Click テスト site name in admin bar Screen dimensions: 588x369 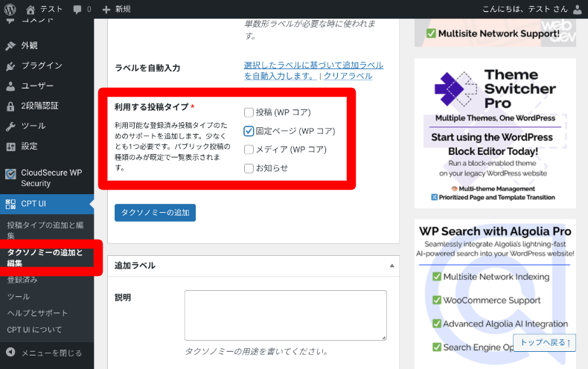(51, 9)
